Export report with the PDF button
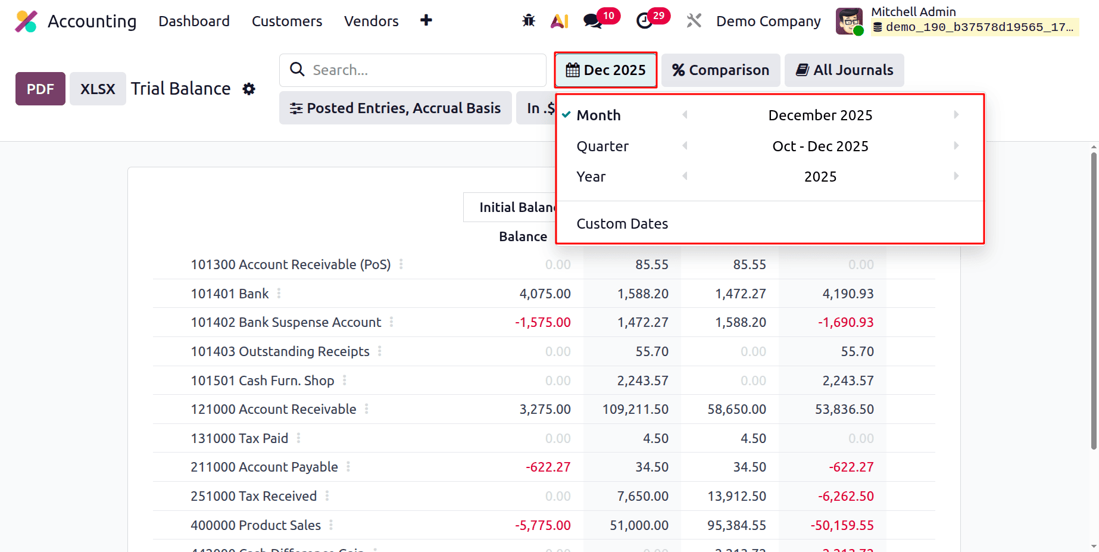The width and height of the screenshot is (1099, 552). pyautogui.click(x=40, y=89)
